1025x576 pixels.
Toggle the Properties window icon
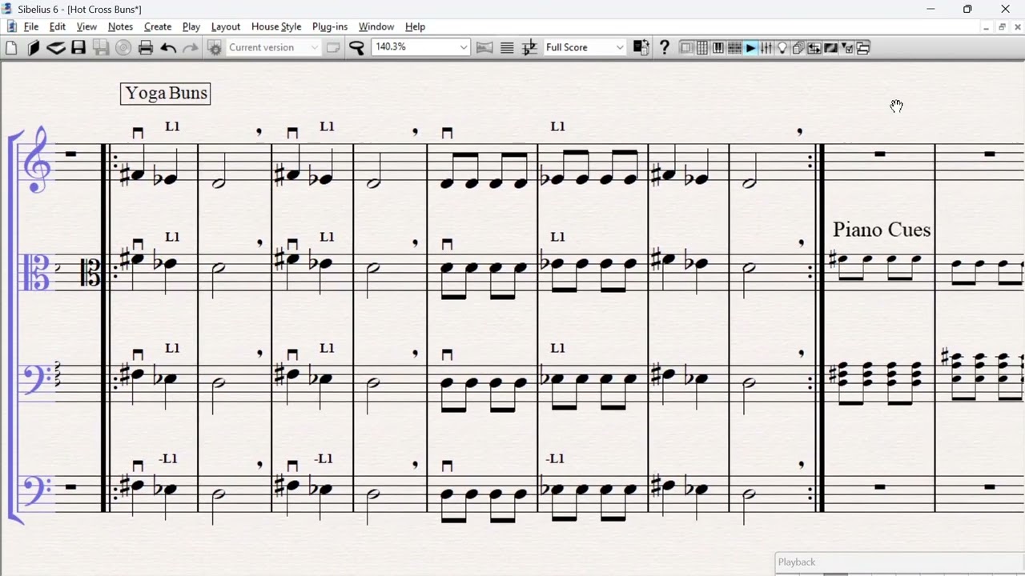tap(846, 48)
